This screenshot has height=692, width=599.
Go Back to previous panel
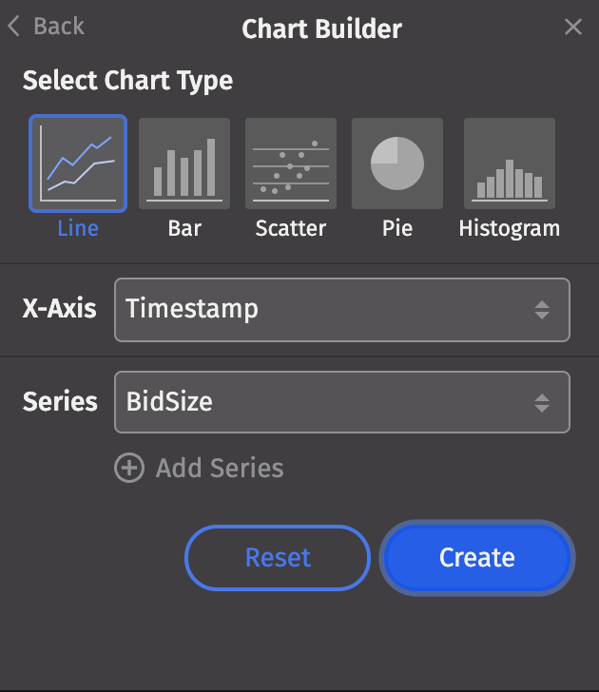pyautogui.click(x=46, y=26)
